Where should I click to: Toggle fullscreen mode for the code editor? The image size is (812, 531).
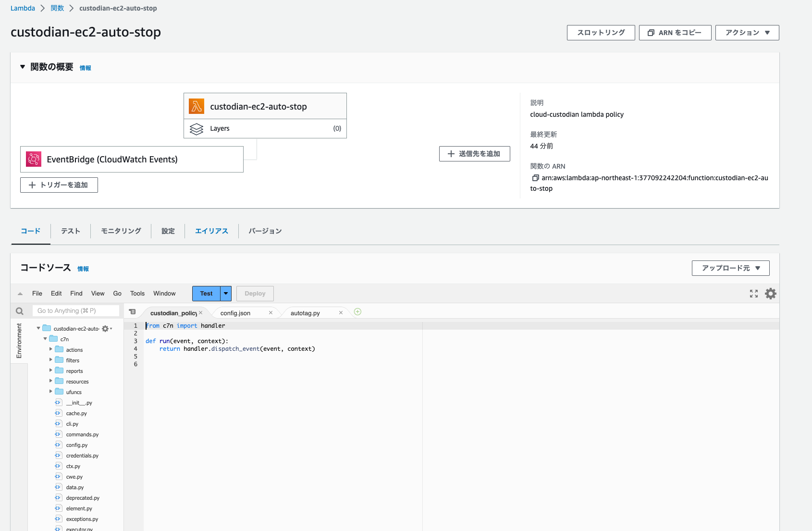[754, 294]
